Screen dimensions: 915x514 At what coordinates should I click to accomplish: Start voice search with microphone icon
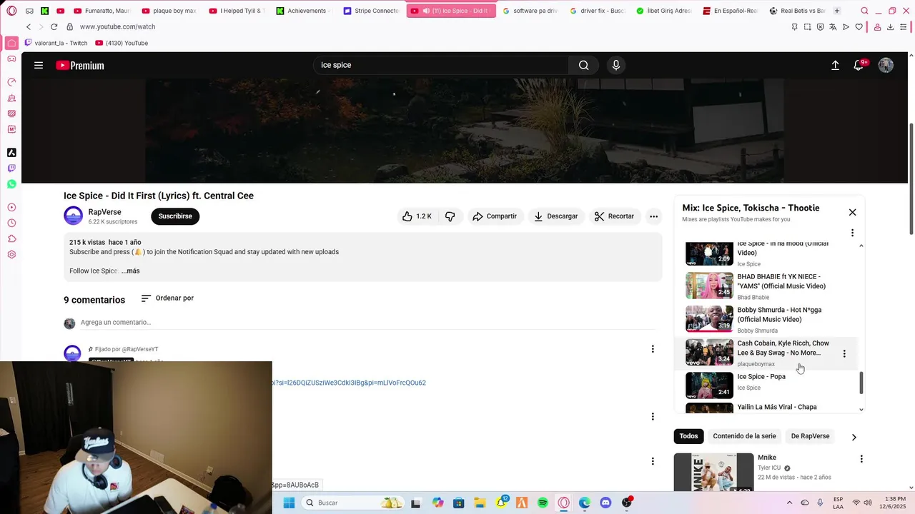pyautogui.click(x=616, y=65)
